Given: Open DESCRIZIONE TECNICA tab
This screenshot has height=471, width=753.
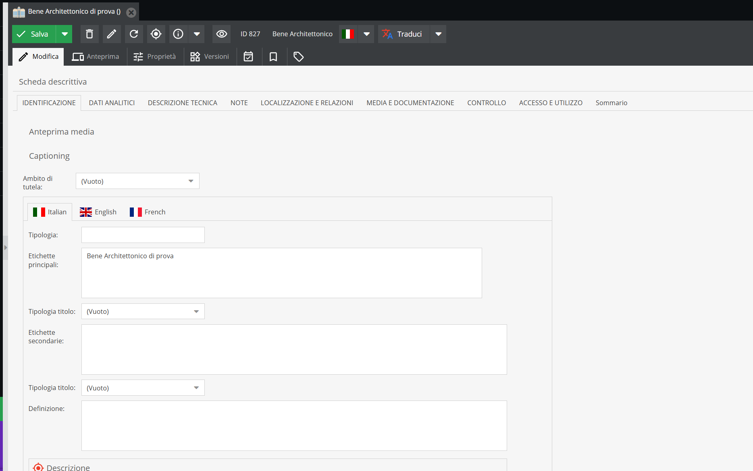Looking at the screenshot, I should (x=183, y=103).
